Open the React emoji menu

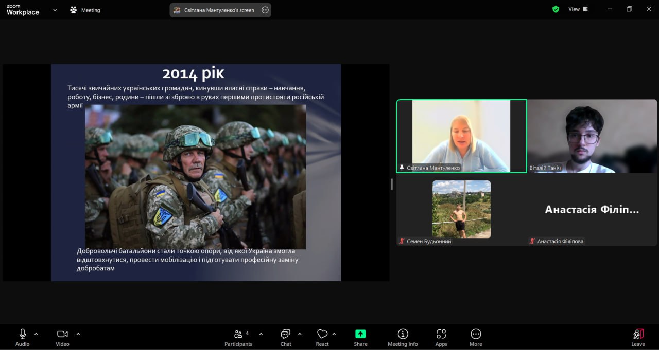(x=322, y=337)
